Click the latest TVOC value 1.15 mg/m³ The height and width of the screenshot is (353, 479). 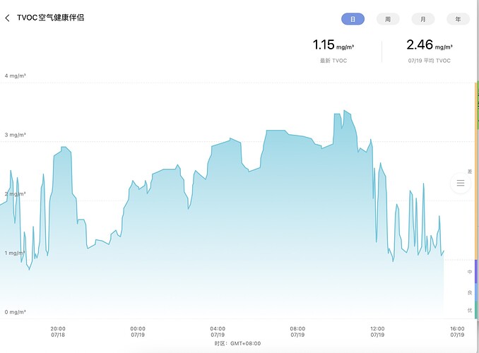[x=333, y=45]
